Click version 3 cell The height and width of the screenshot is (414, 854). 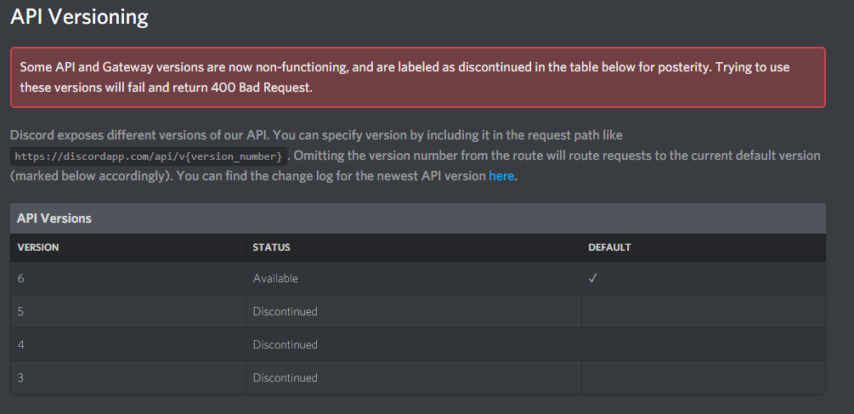click(x=128, y=377)
